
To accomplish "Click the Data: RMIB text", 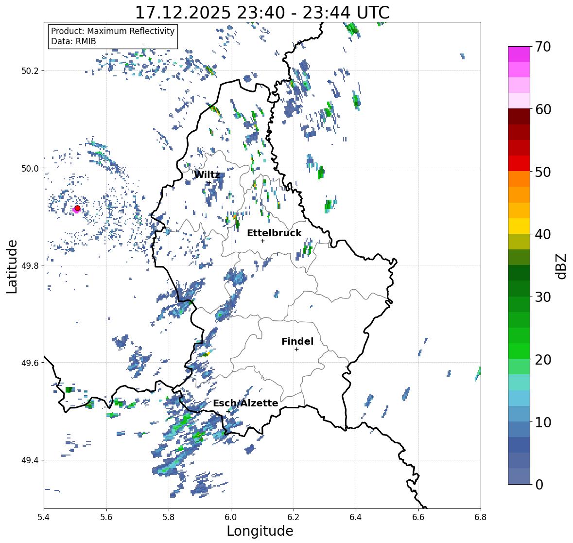I will 73,41.
